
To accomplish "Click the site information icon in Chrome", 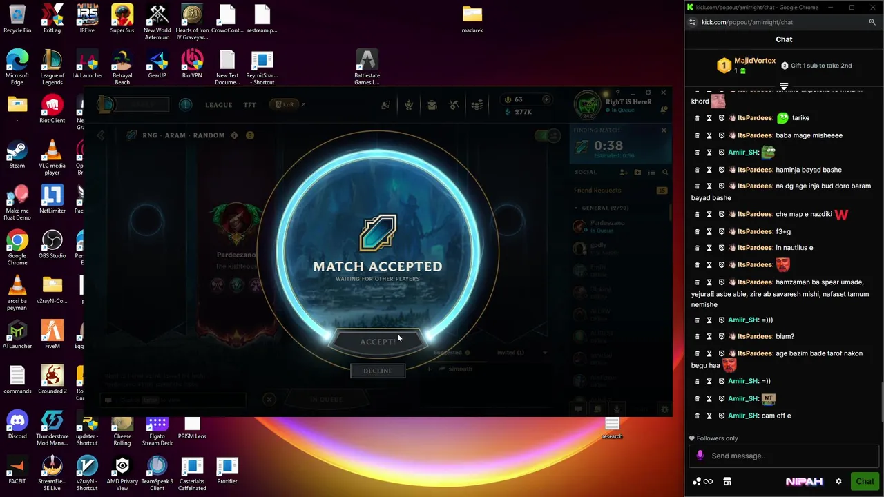I will [x=693, y=22].
